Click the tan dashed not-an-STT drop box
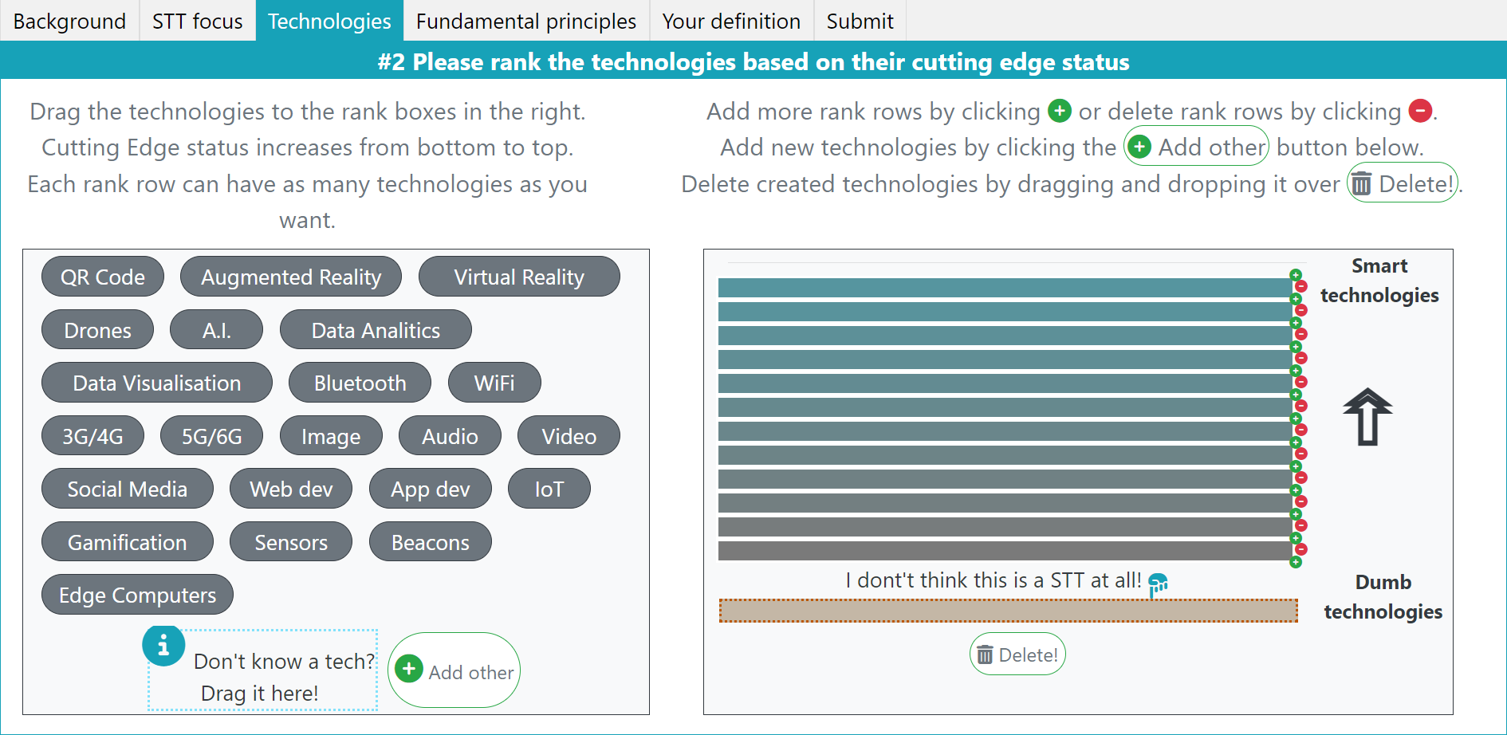1507x735 pixels. coord(1008,611)
